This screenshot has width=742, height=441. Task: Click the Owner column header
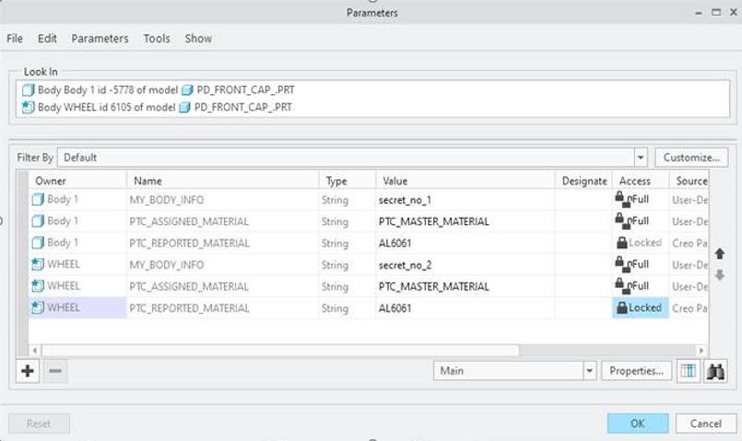[x=77, y=181]
